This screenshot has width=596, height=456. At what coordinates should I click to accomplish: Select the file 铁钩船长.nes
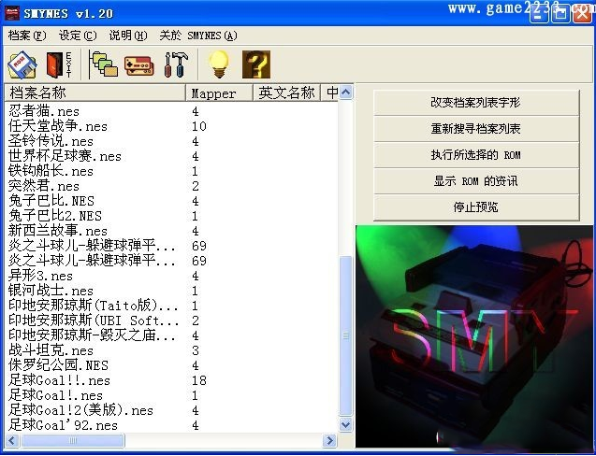pos(51,171)
